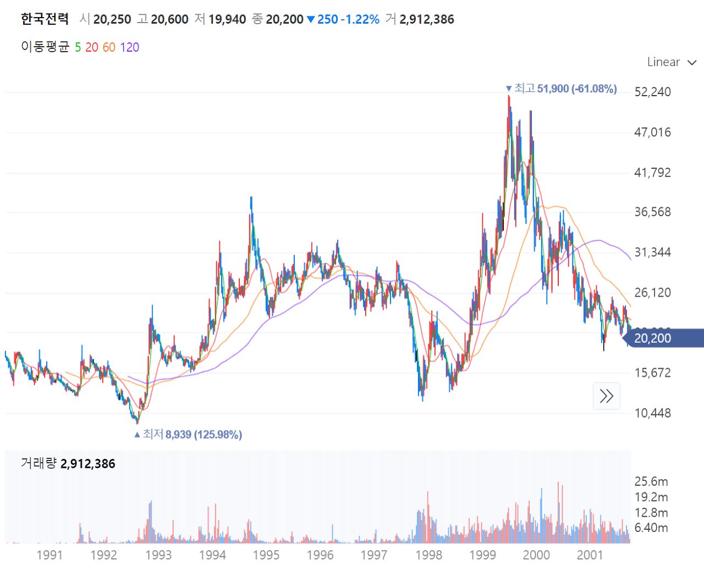Click the 15,672 price axis value

[653, 373]
